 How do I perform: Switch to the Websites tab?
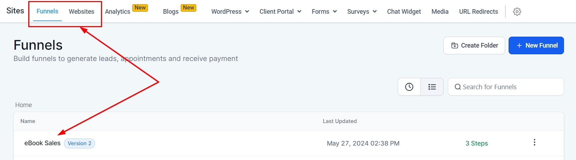(82, 12)
